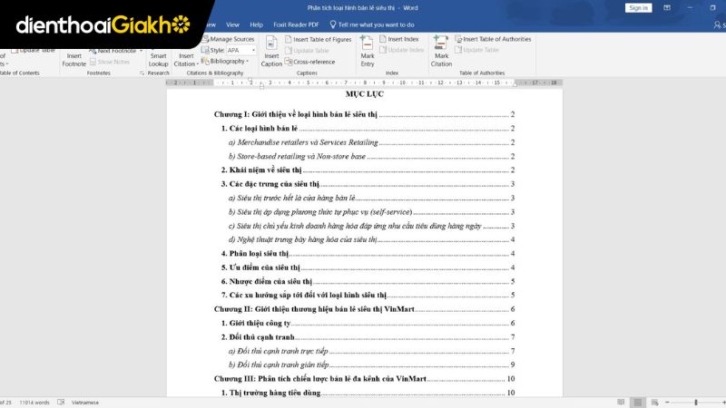Click Insert Table of Figures
The height and width of the screenshot is (408, 726).
point(319,39)
